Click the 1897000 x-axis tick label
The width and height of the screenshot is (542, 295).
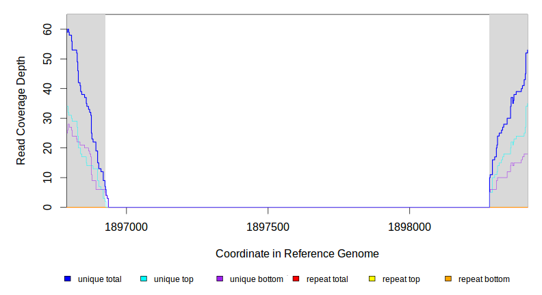pyautogui.click(x=126, y=226)
